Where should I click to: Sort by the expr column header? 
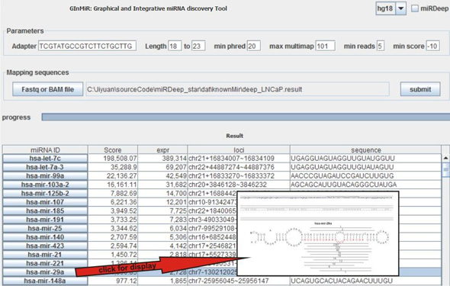(162, 149)
